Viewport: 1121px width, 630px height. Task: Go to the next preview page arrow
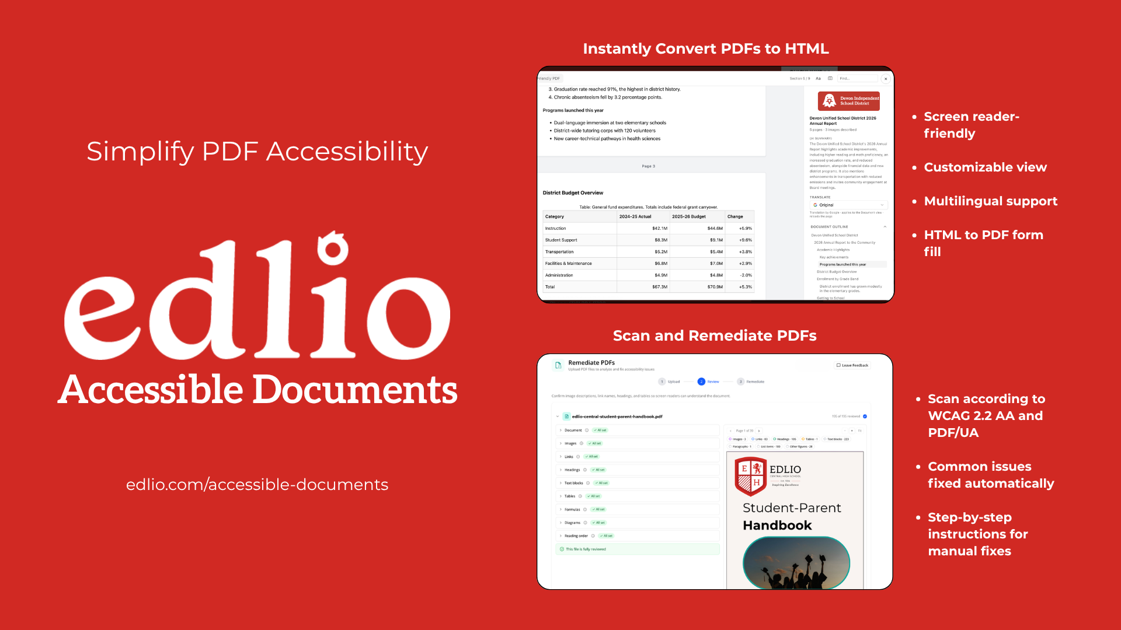pos(759,430)
